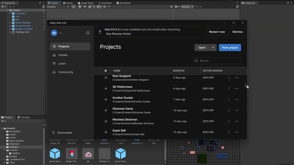Open Gizmos dropdown in Scene view
The image size is (294, 165).
pos(187,7)
